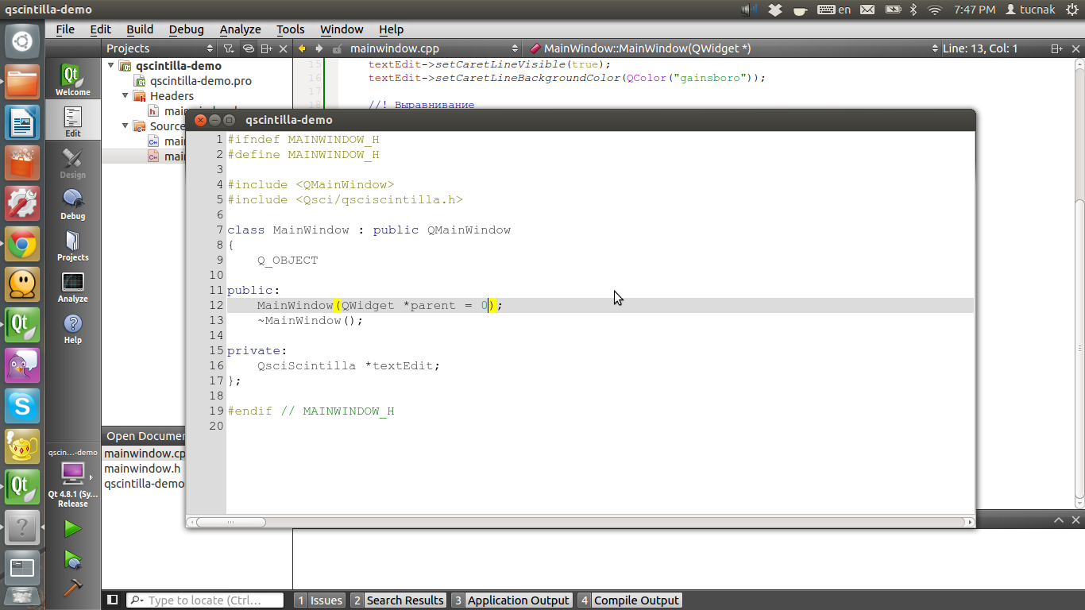Open Google Chrome from the launcher
The width and height of the screenshot is (1085, 610).
(22, 244)
